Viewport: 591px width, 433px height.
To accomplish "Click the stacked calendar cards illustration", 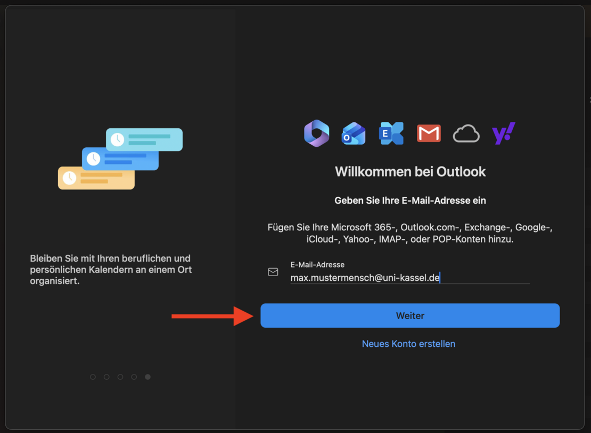I will click(x=120, y=159).
